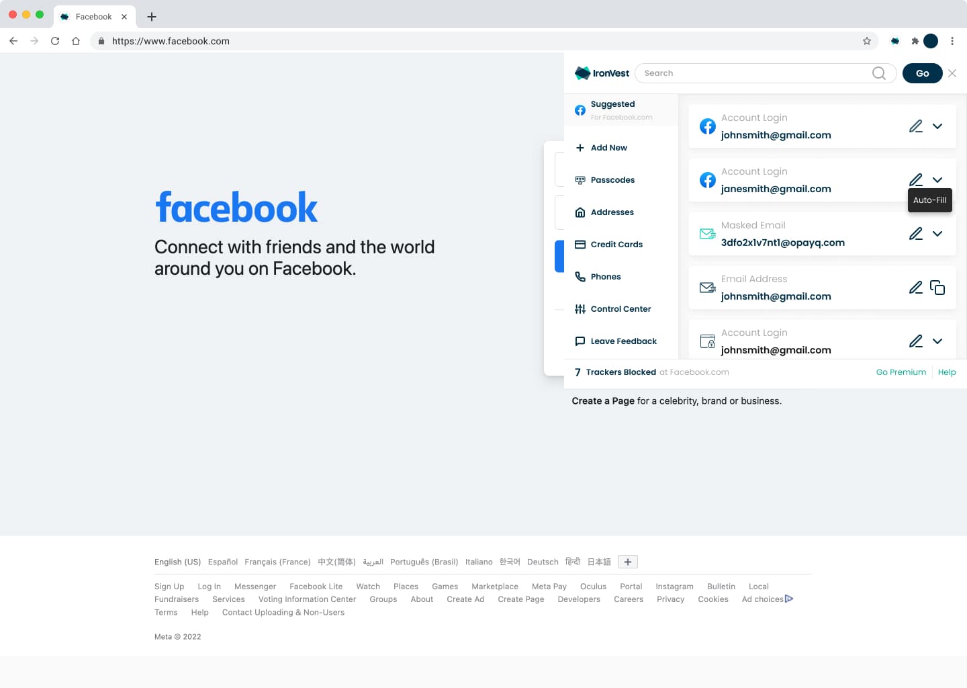Click the Go button

[x=923, y=73]
